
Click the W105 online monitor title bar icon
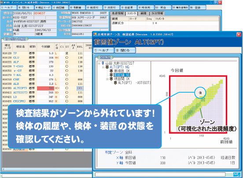[2, 2]
